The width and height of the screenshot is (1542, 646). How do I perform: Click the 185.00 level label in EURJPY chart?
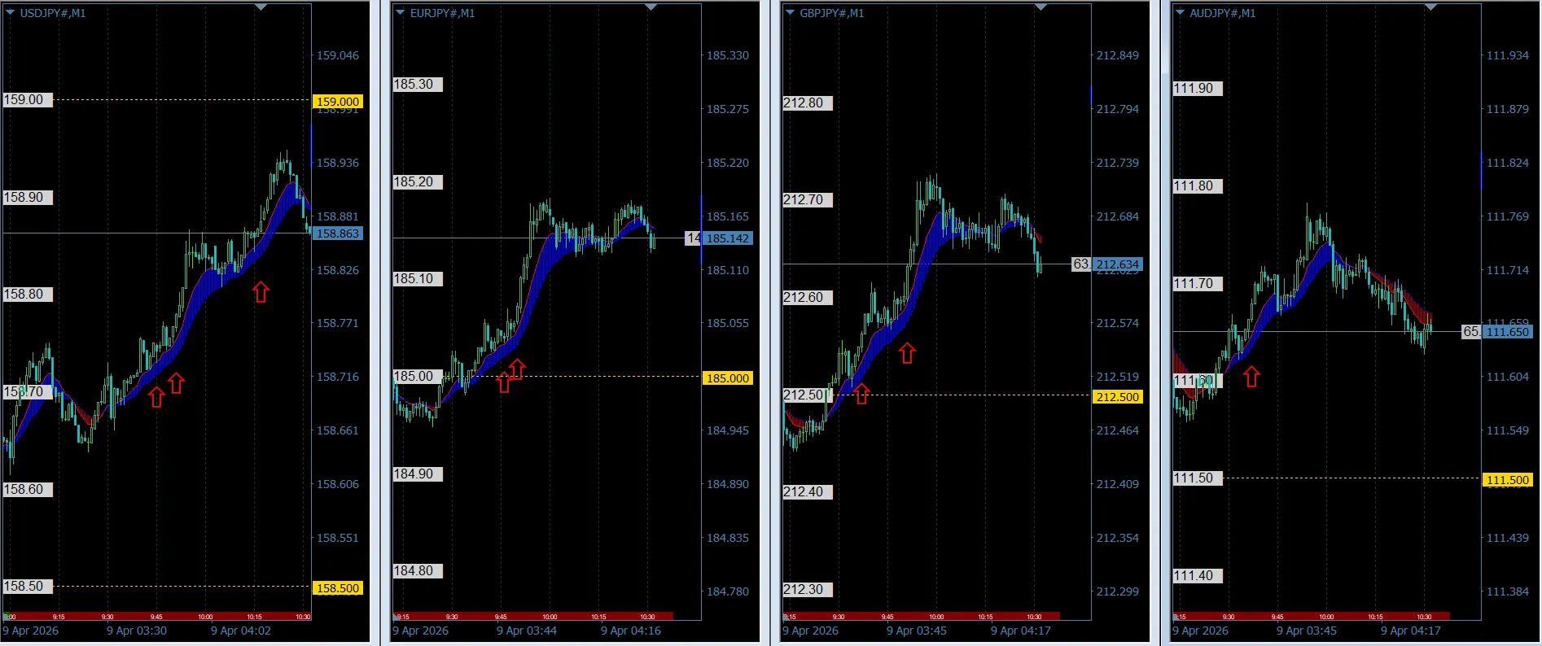(418, 377)
